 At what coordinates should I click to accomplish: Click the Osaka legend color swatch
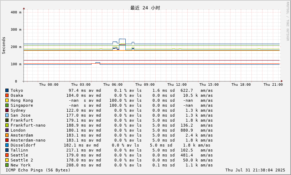click(x=7, y=95)
